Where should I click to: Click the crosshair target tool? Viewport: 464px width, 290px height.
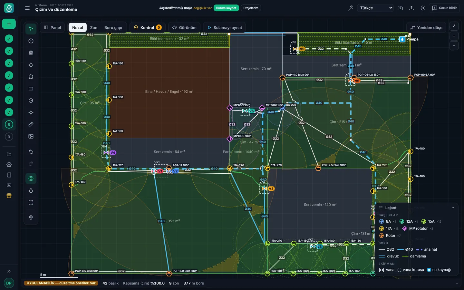(x=31, y=112)
